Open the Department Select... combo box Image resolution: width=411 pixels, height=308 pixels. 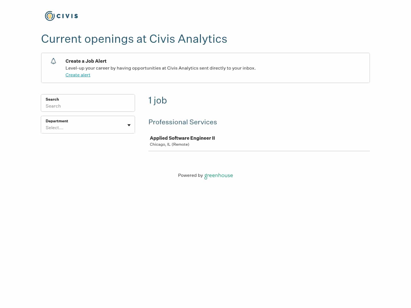(88, 128)
